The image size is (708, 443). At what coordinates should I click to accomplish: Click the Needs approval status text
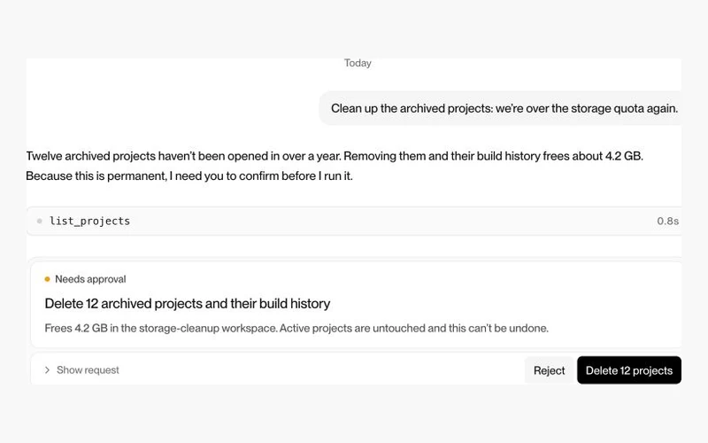90,279
